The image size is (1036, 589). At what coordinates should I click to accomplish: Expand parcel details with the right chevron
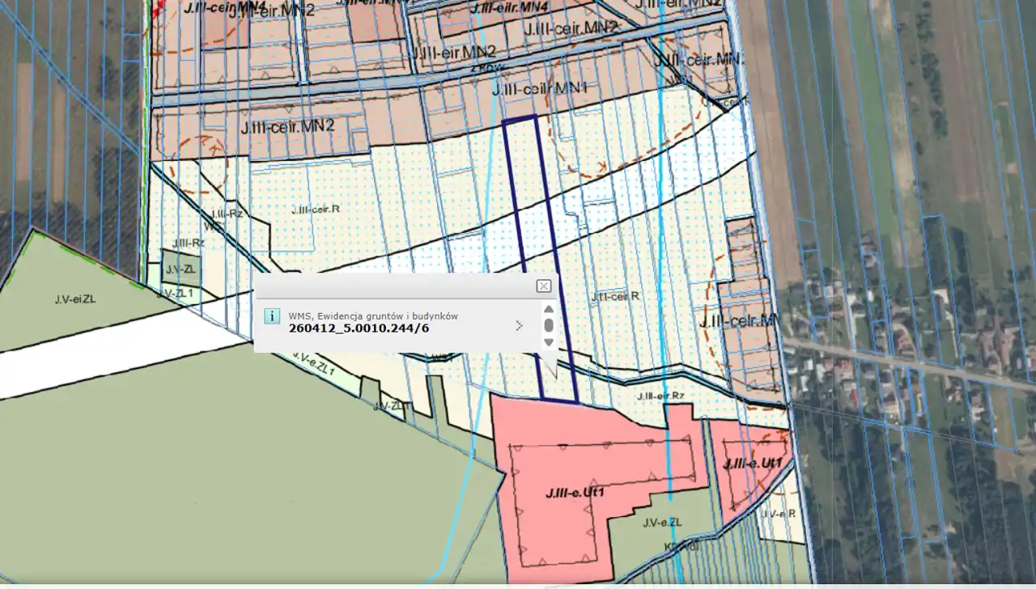(519, 325)
